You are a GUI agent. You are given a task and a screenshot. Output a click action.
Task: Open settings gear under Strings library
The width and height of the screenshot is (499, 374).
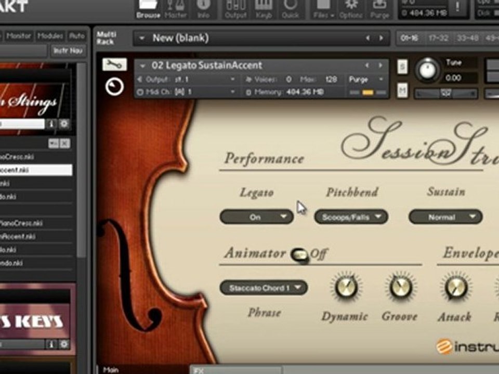(x=64, y=124)
